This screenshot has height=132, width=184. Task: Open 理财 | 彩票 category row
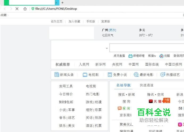[x=94, y=110]
